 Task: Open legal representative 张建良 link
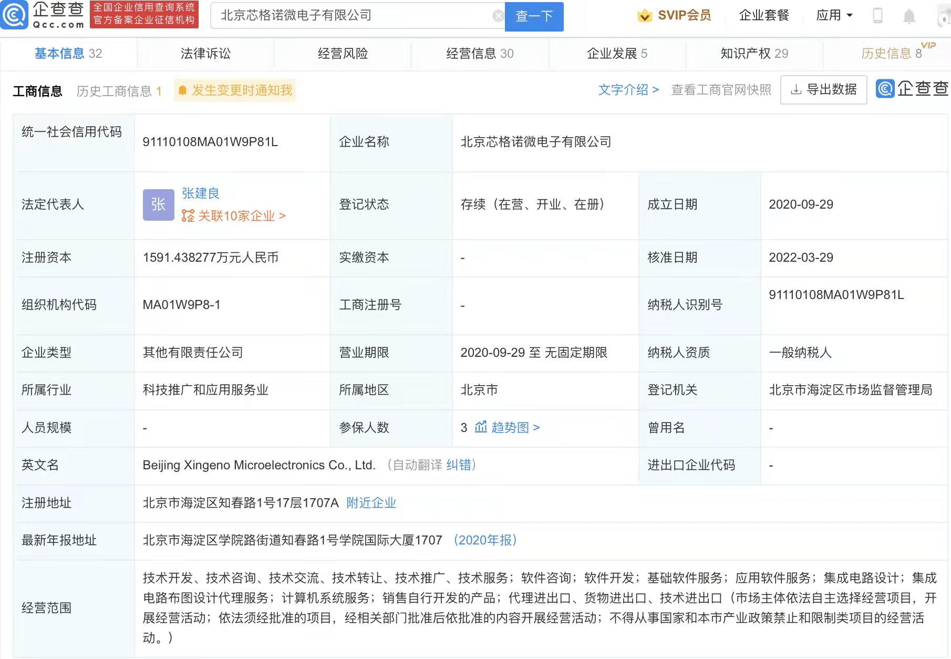pos(201,193)
